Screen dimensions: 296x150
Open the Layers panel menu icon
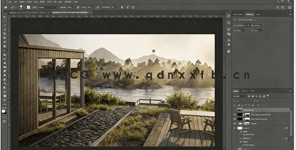(290, 91)
